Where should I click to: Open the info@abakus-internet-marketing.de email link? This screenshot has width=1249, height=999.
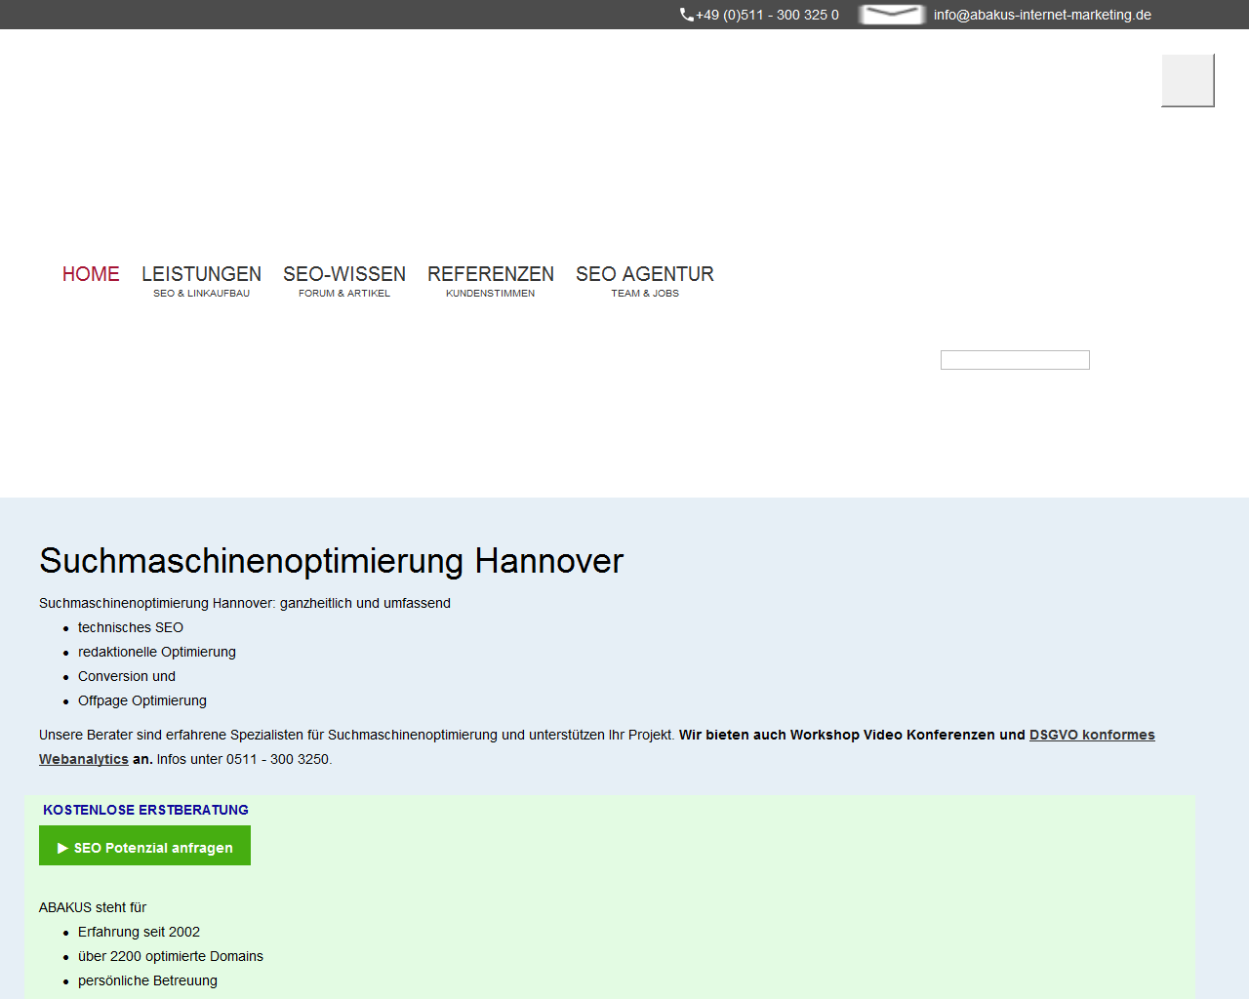pos(1042,15)
